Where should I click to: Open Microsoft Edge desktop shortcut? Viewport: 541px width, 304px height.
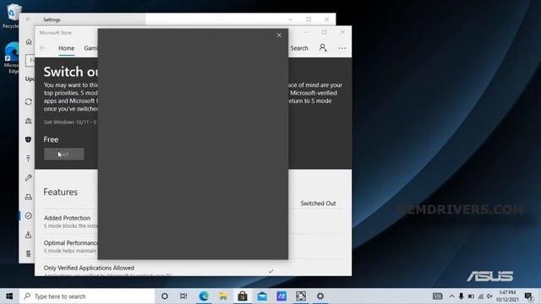12,58
